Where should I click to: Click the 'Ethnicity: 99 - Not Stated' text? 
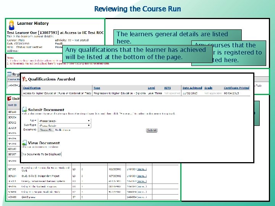[x=72, y=40]
